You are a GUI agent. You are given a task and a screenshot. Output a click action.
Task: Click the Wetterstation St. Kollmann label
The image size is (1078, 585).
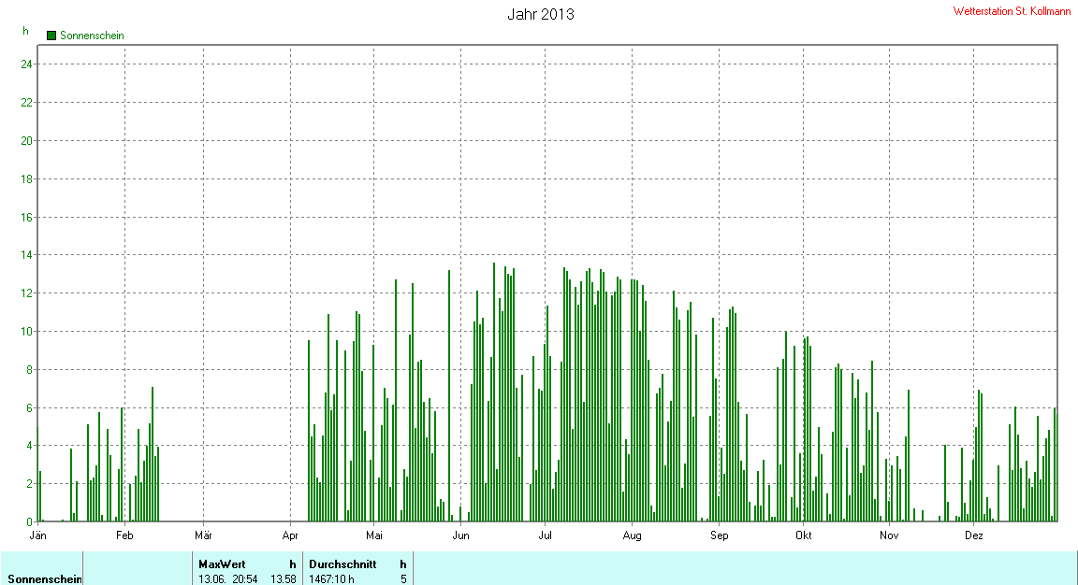click(x=1012, y=11)
